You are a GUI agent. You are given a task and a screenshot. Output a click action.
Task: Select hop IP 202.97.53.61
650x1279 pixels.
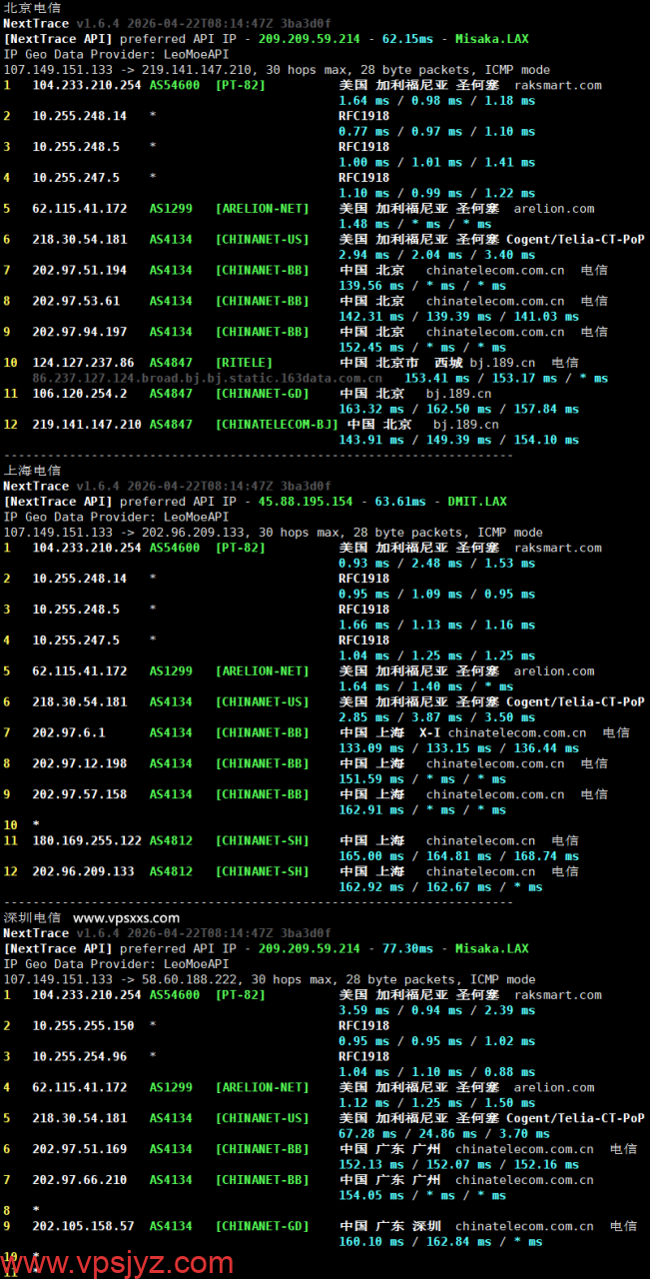76,301
